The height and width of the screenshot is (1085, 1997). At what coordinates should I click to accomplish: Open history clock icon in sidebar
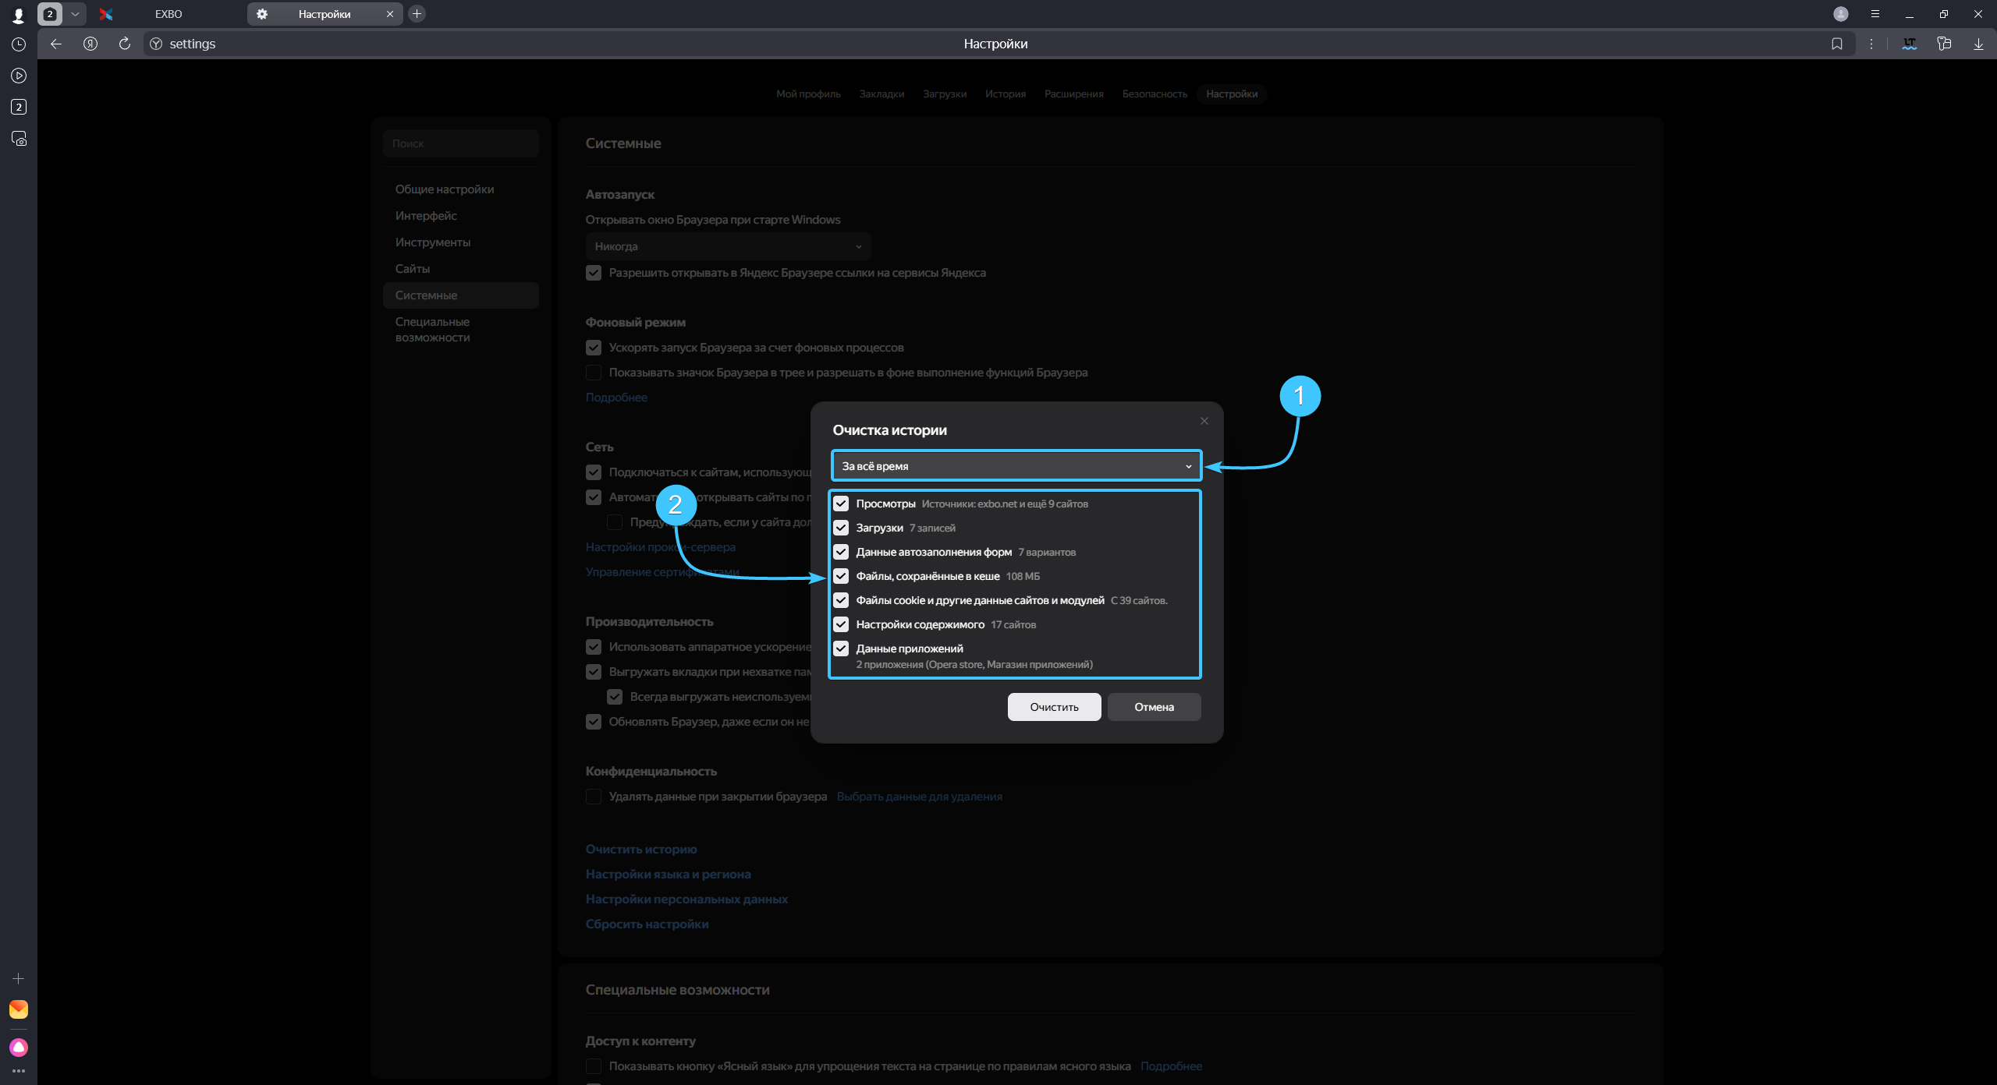pos(19,44)
